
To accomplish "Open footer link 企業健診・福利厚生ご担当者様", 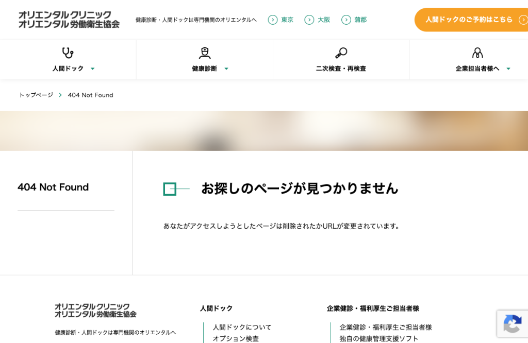I will click(x=386, y=327).
